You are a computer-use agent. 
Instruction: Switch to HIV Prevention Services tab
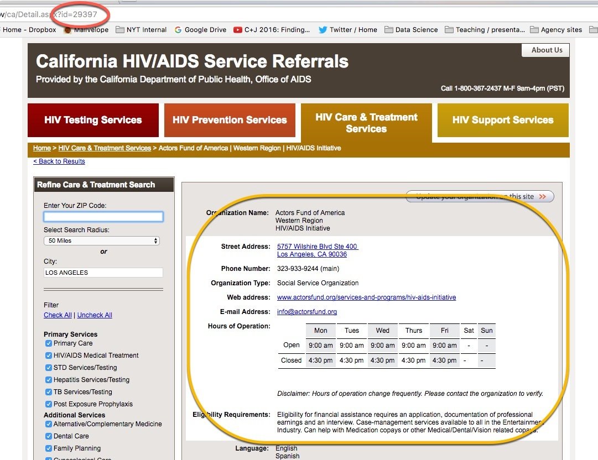click(x=230, y=120)
